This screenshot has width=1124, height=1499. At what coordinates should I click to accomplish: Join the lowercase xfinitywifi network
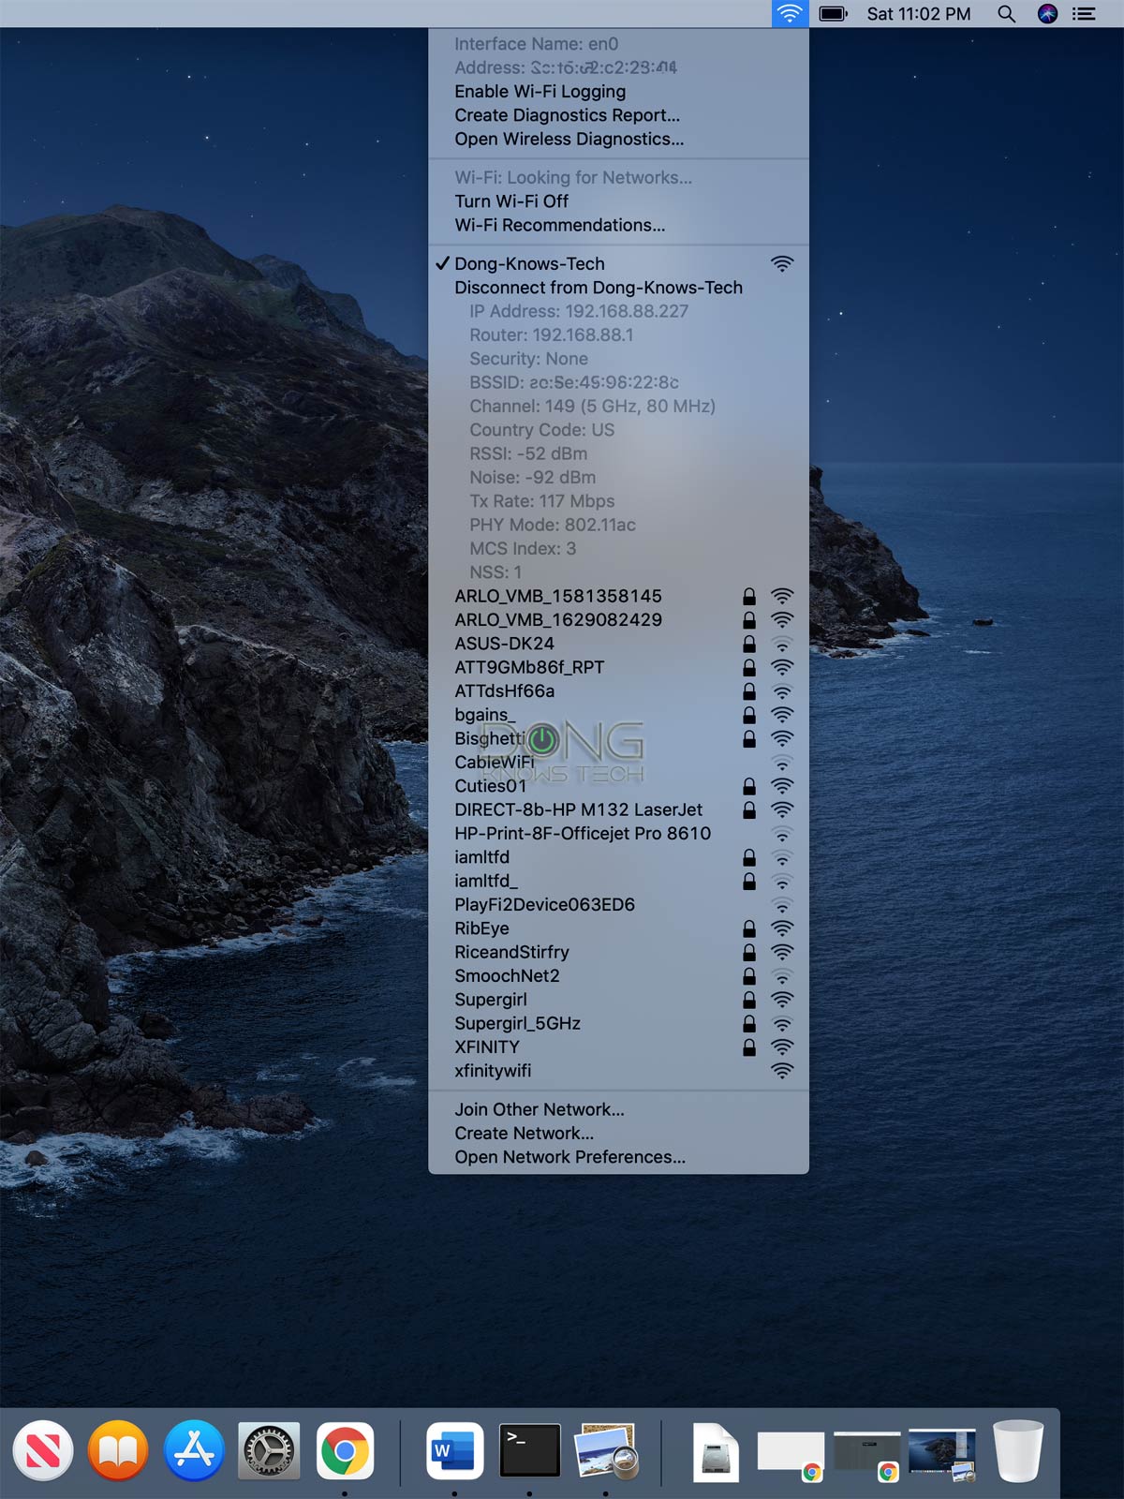tap(618, 1071)
